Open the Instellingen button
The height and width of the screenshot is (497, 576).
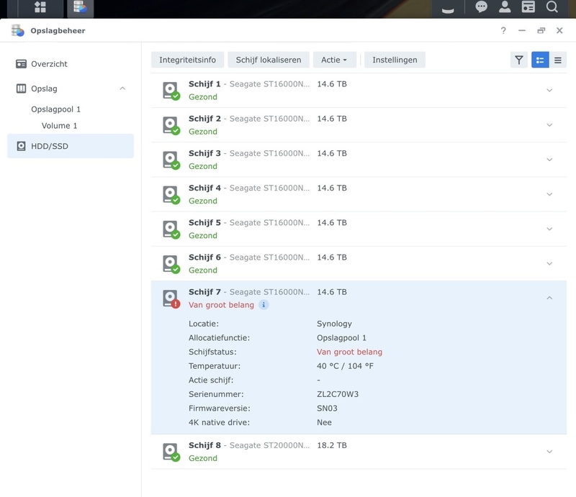[395, 60]
